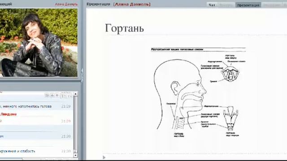Click the chat vertical scrollbar track

[75, 124]
